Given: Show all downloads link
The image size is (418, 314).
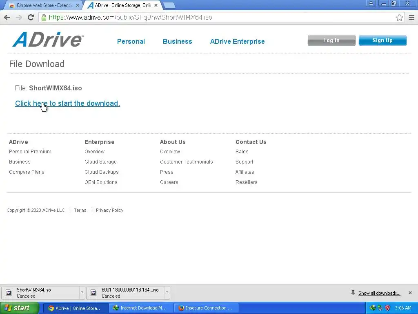Looking at the screenshot, I should [x=379, y=293].
